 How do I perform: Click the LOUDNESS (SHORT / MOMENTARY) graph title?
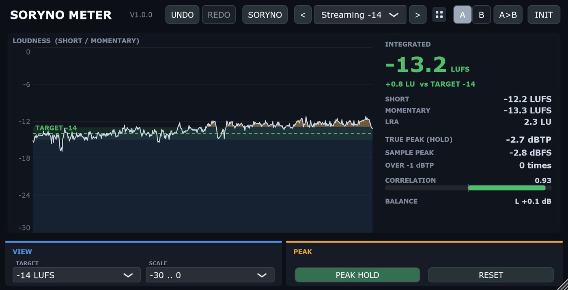pyautogui.click(x=76, y=41)
